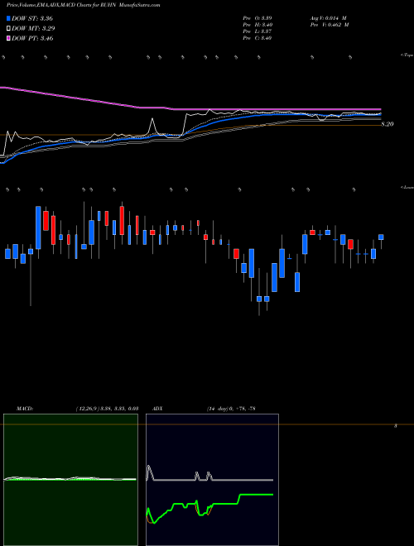Click the 'Pre C: 3.40' close value
The image size is (414, 546).
tap(258, 38)
